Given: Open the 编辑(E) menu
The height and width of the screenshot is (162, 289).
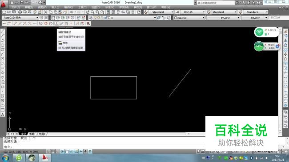Looking at the screenshot, I should coord(29,7).
